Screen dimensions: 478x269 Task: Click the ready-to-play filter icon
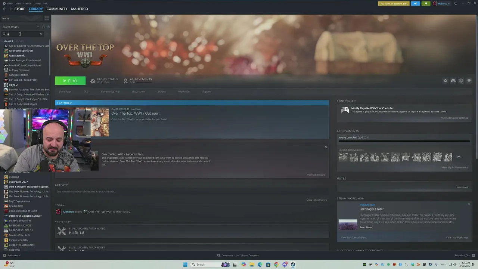[x=48, y=27]
